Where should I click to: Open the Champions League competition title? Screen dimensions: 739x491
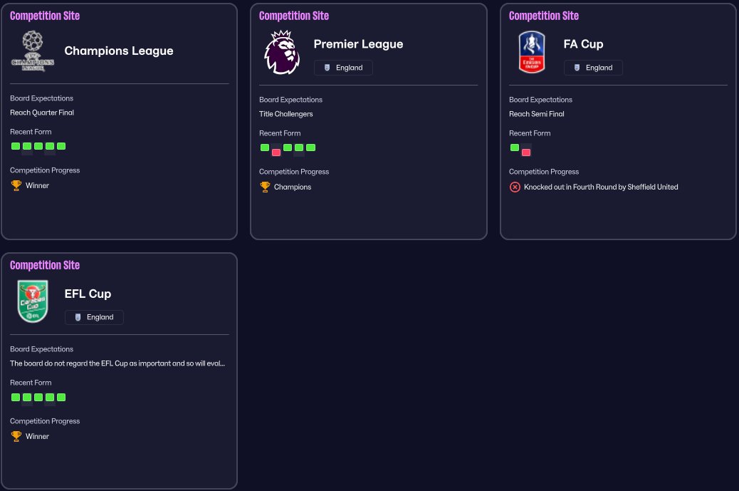(119, 51)
